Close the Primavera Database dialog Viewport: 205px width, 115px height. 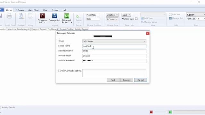click(x=148, y=33)
